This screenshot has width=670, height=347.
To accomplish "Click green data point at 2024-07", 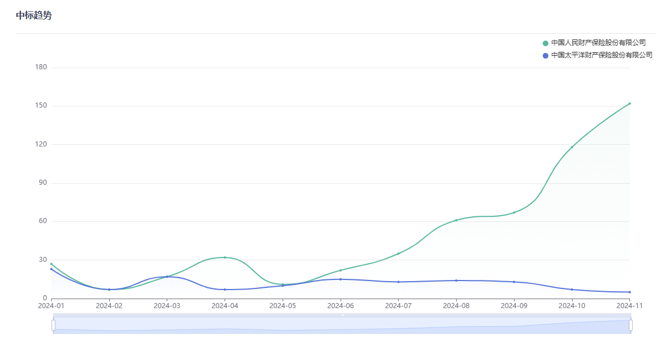I will pos(399,253).
